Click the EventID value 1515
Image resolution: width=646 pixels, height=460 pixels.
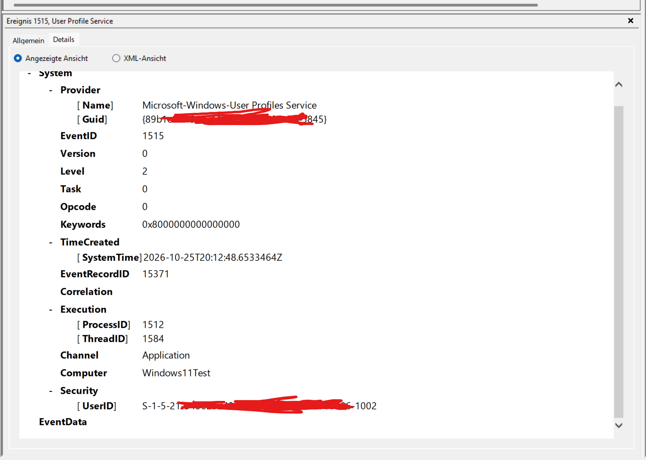[x=153, y=136]
